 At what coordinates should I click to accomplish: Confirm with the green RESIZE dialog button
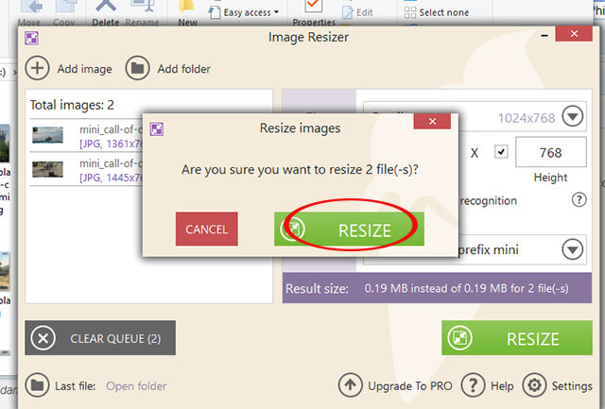(x=349, y=229)
